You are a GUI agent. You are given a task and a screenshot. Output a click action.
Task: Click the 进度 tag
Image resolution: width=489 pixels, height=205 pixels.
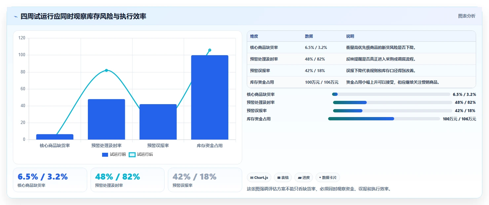pos(304,178)
